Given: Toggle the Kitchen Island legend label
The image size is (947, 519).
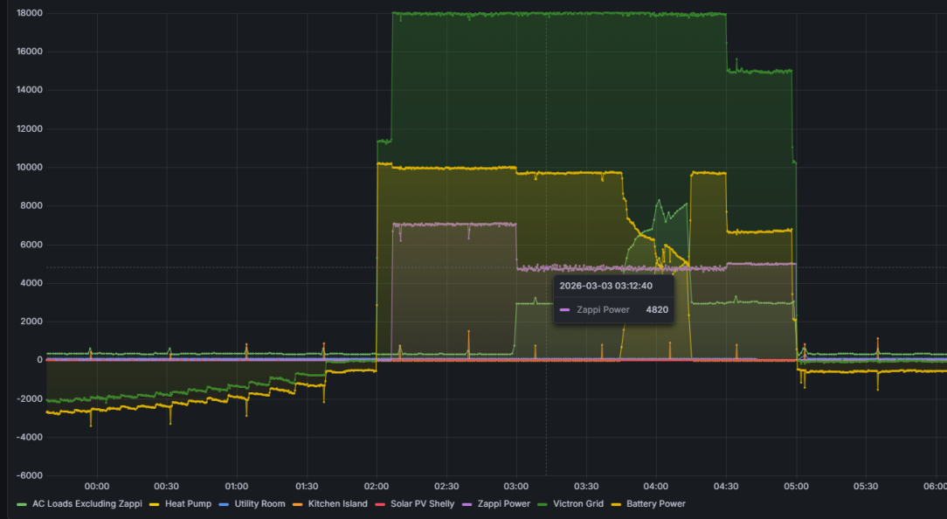Looking at the screenshot, I should tap(337, 504).
